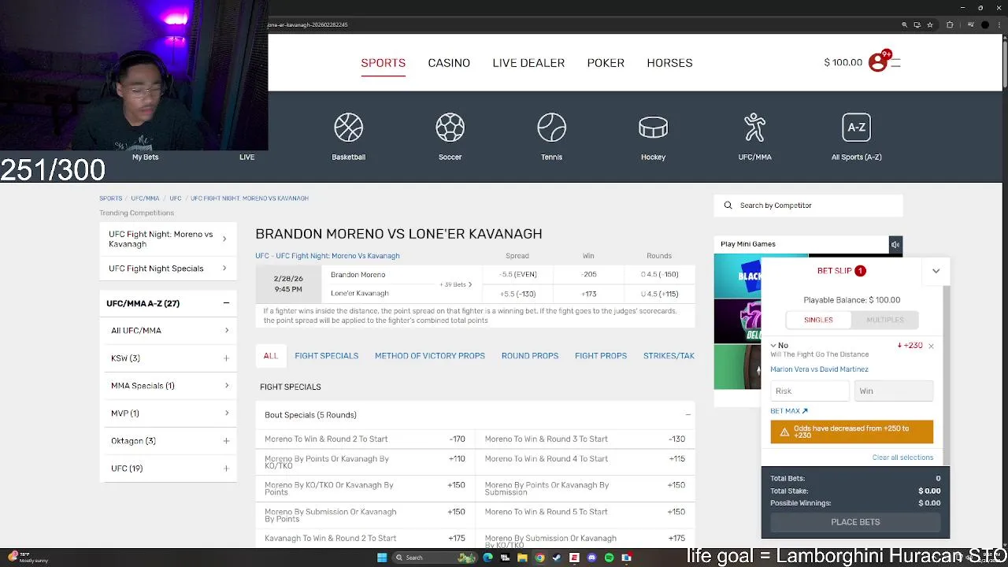Screen dimensions: 1008x567
Task: Open My Bets in sports bar
Action: pyautogui.click(x=145, y=157)
